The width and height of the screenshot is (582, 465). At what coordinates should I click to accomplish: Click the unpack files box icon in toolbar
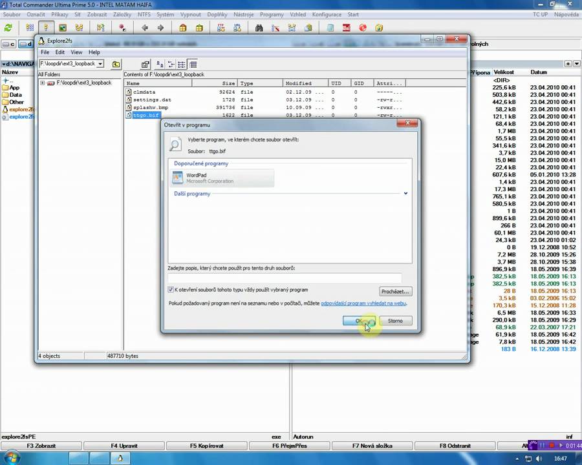click(x=199, y=28)
